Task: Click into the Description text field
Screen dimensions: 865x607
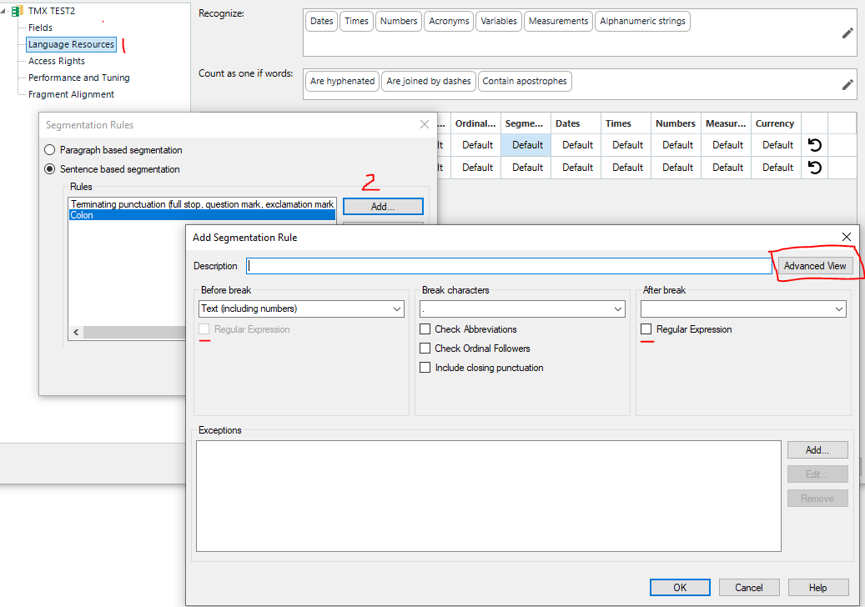Action: point(509,266)
